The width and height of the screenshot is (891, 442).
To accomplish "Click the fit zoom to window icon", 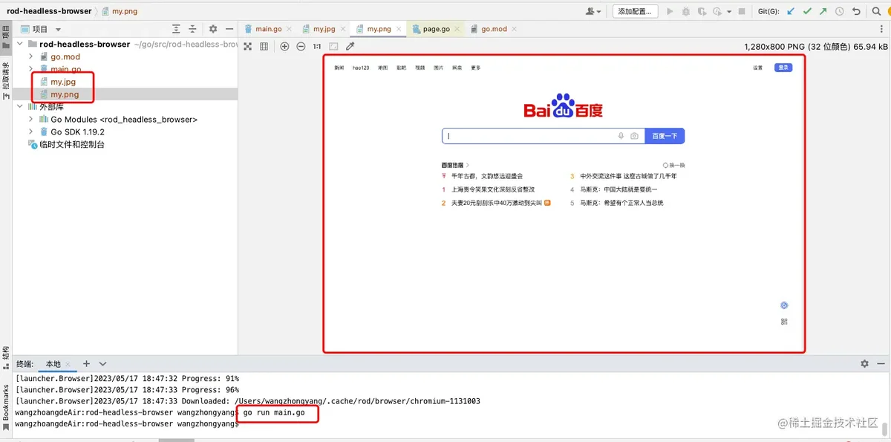I will (333, 46).
